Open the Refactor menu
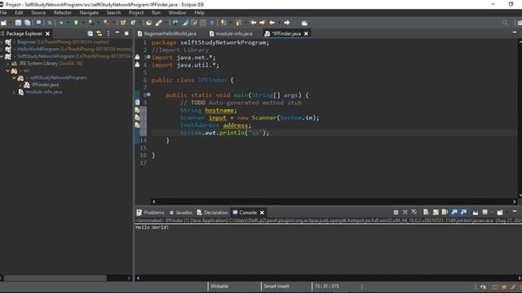Image resolution: width=522 pixels, height=293 pixels. pos(63,13)
